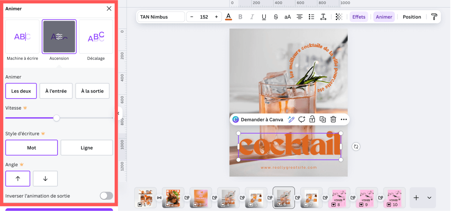Select page 10 thumbnail

395,197
